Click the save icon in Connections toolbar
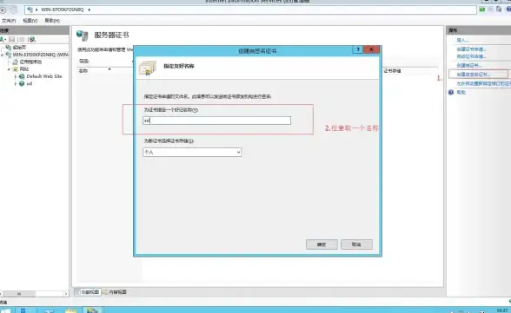The width and height of the screenshot is (511, 313). pos(12,39)
